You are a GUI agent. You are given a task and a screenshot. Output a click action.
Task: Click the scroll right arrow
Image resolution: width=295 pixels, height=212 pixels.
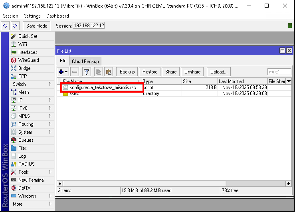(289, 184)
